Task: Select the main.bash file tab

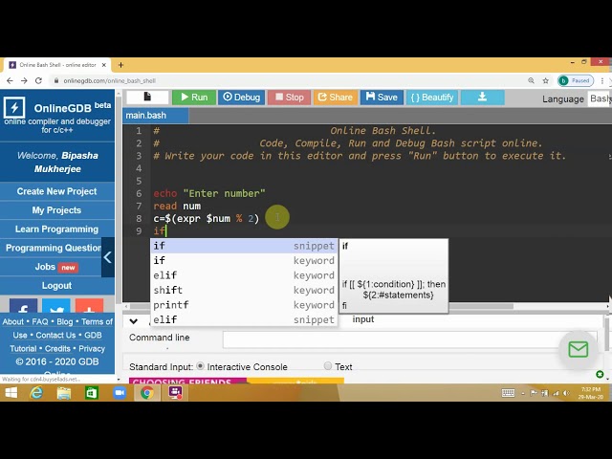Action: pyautogui.click(x=155, y=116)
